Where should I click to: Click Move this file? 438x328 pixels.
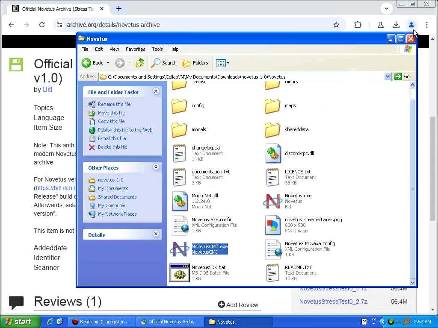click(111, 113)
